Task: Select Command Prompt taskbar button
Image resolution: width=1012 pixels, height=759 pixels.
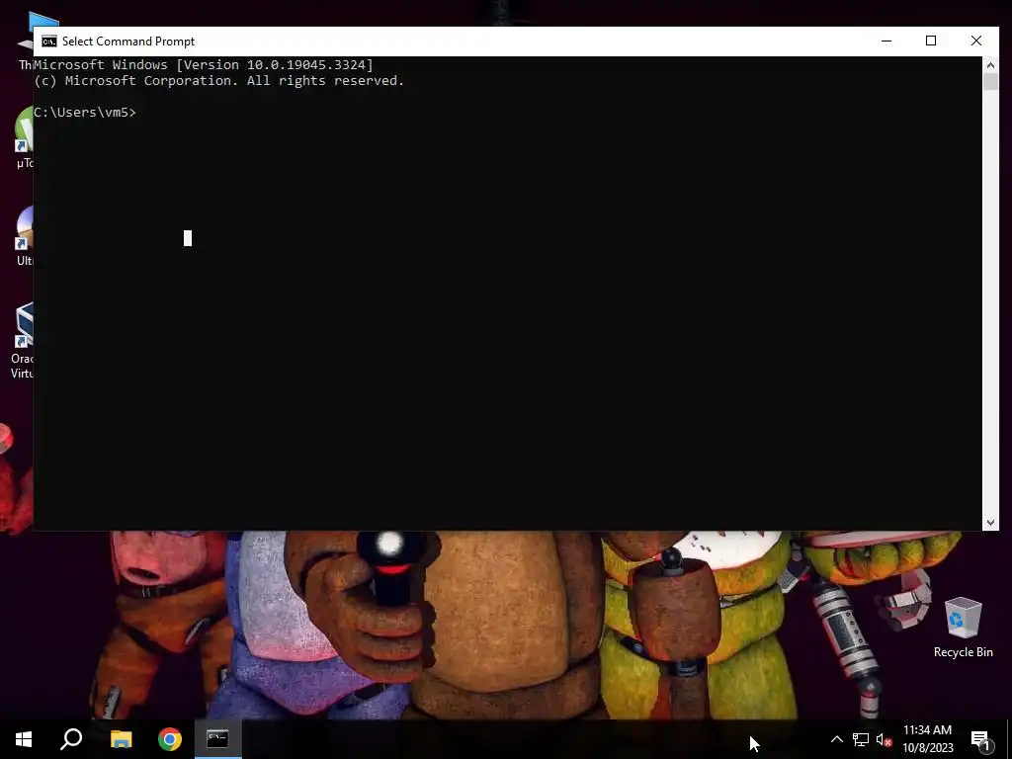Action: pos(218,739)
